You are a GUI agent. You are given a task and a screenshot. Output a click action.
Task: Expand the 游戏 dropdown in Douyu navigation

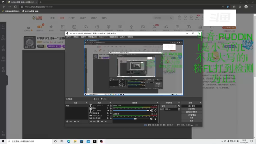(94, 18)
